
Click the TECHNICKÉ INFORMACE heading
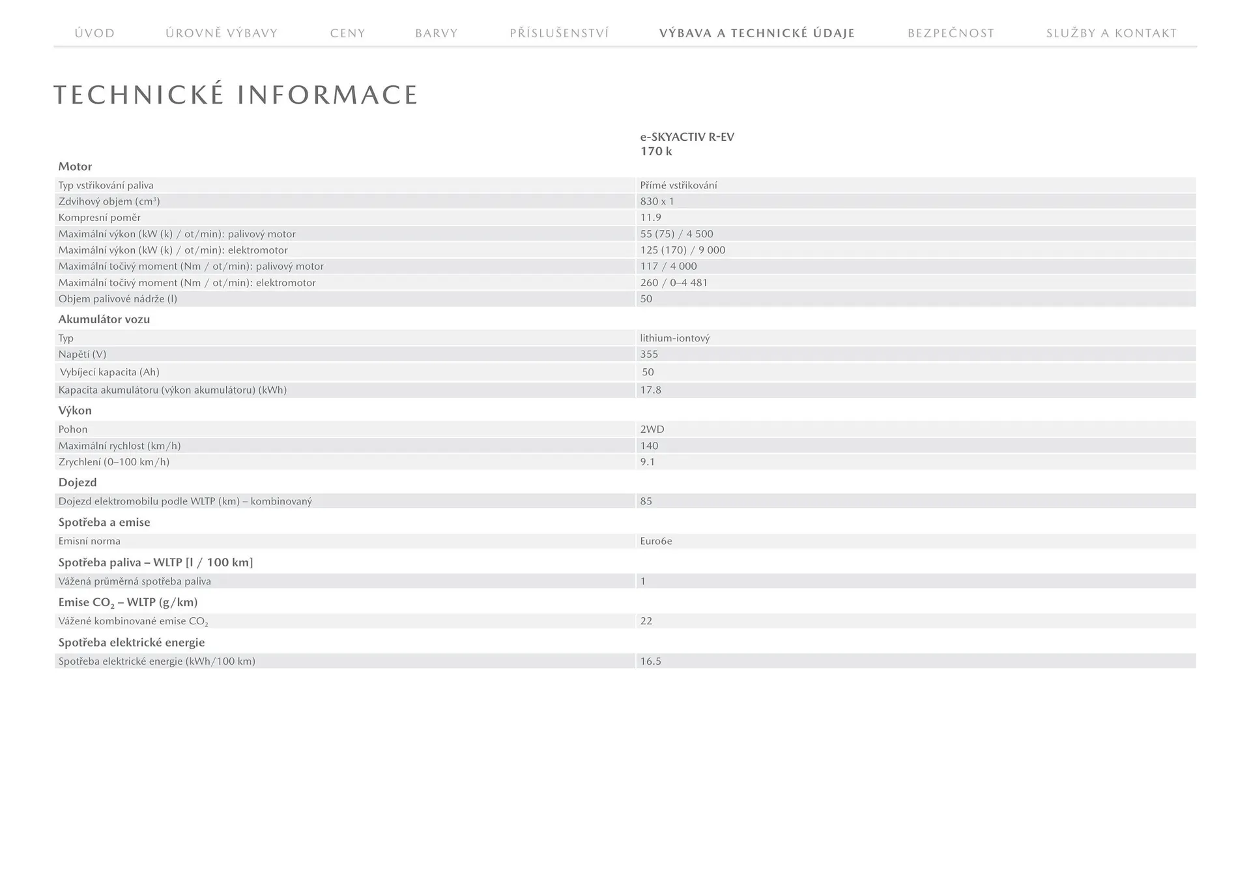pyautogui.click(x=236, y=95)
